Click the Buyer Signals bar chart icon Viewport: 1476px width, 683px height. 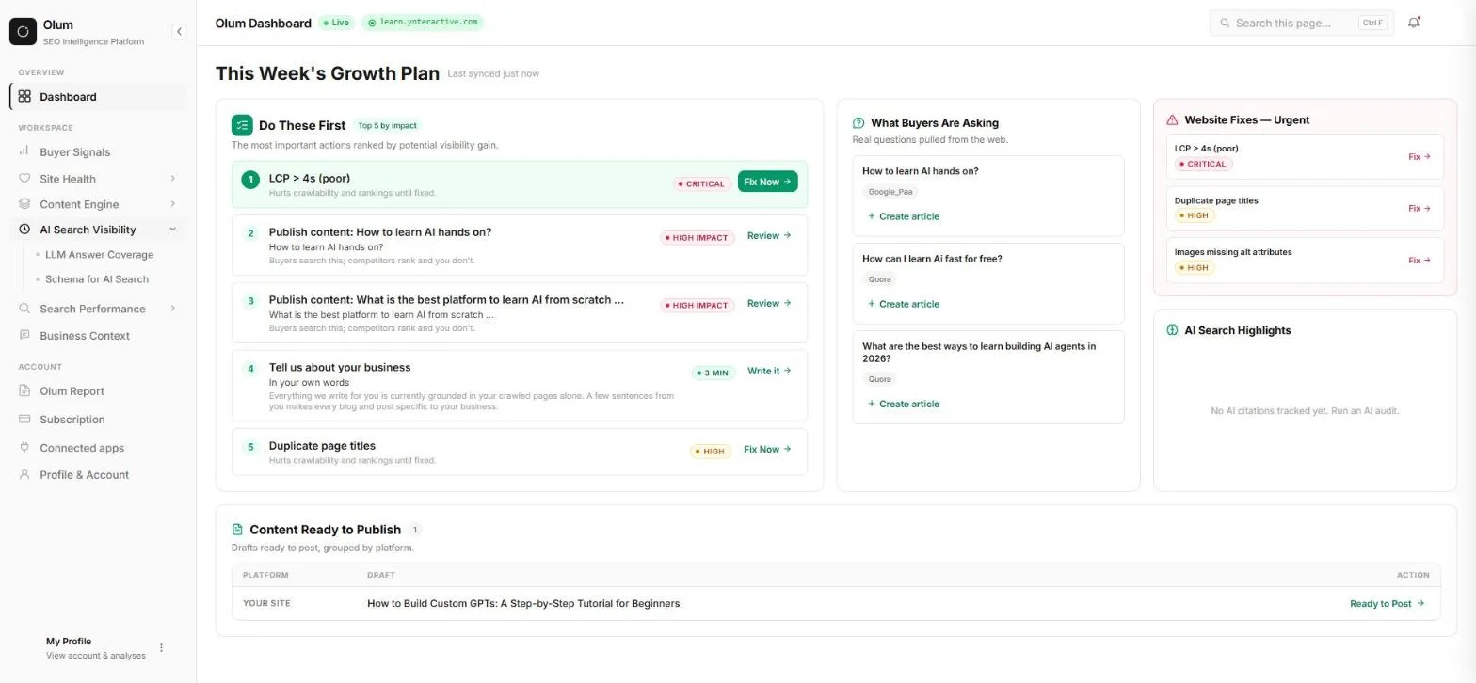coord(24,151)
